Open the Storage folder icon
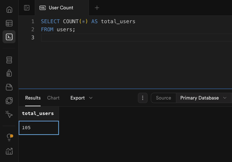The height and width of the screenshot is (162, 232). (x=9, y=87)
